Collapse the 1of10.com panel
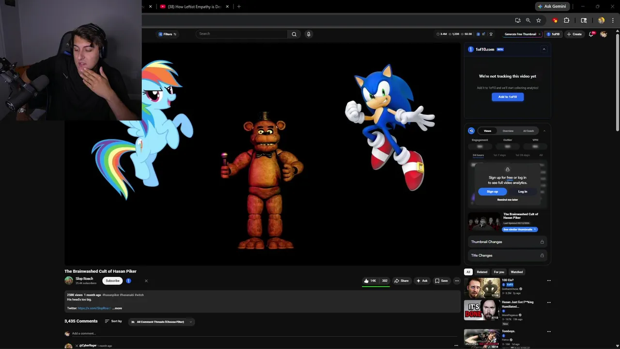This screenshot has height=349, width=620. 544,49
